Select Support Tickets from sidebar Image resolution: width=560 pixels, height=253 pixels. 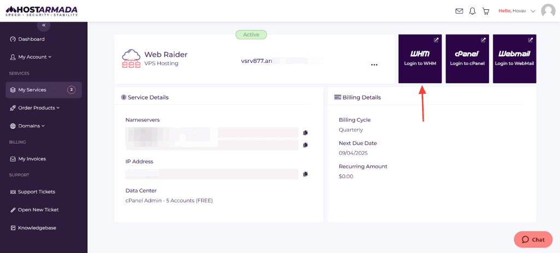tap(36, 192)
